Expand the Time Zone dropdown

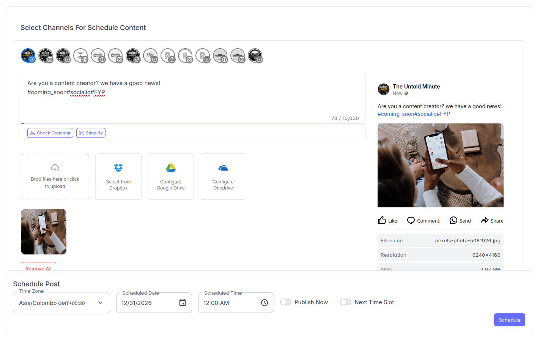(x=61, y=303)
